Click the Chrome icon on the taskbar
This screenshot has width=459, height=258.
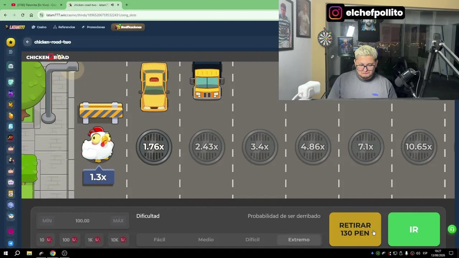pos(53,253)
